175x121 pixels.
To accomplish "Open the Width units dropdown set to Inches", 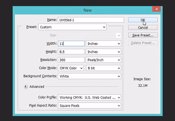I will pyautogui.click(x=103, y=44).
